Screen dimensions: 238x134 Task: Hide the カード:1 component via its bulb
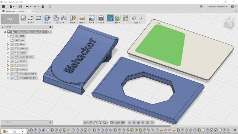pos(12,61)
